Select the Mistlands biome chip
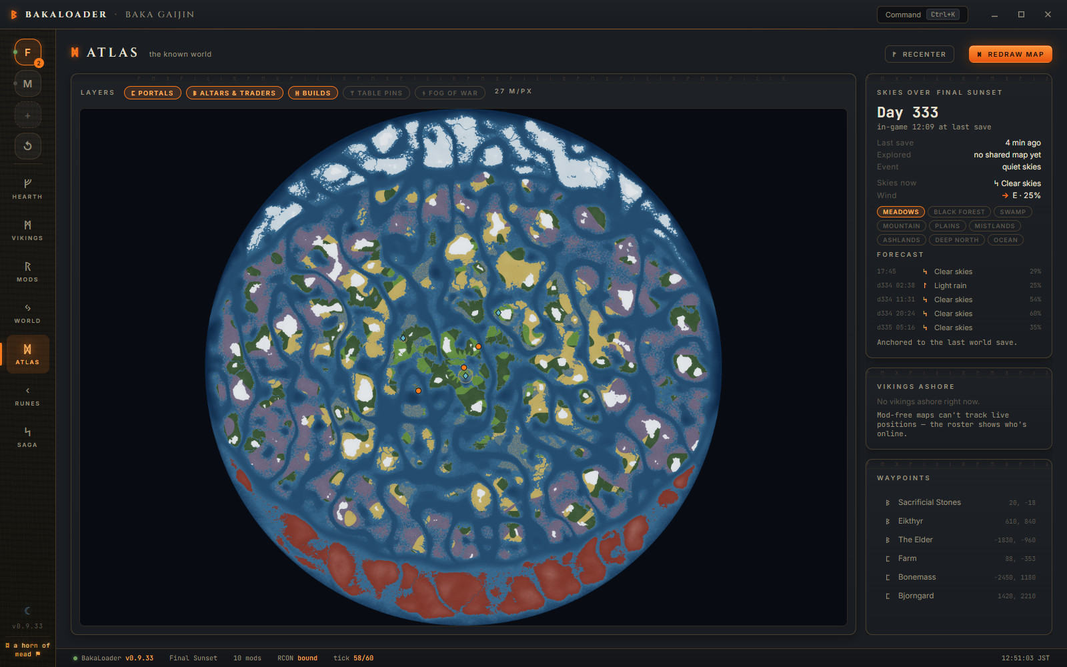The height and width of the screenshot is (667, 1067). [995, 226]
